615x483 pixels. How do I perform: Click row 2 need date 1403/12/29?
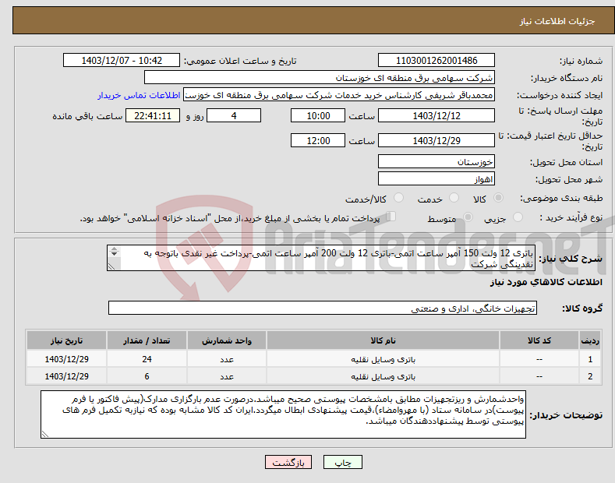tap(66, 376)
